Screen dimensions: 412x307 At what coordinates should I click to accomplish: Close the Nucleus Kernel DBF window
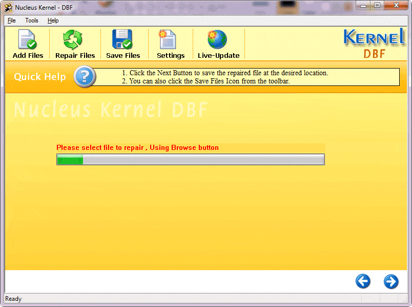pyautogui.click(x=396, y=5)
